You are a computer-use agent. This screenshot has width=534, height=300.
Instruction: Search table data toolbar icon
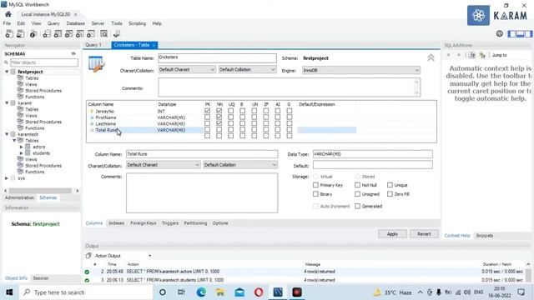click(x=103, y=33)
